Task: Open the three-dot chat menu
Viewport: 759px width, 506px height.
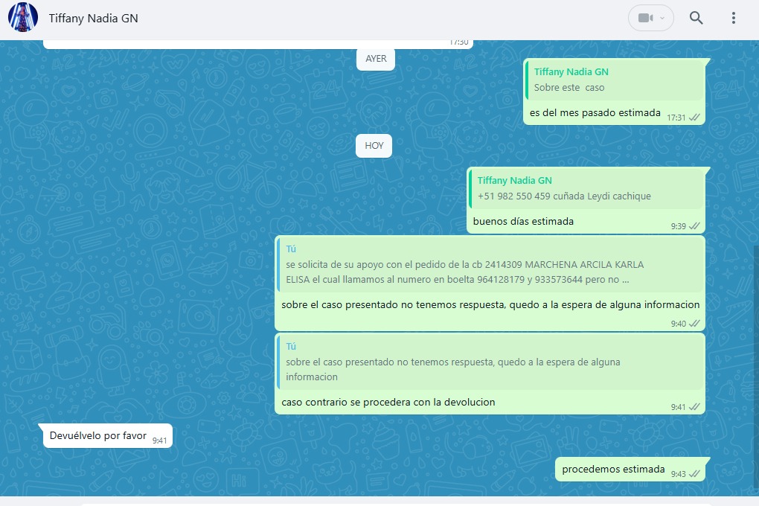Action: (734, 18)
